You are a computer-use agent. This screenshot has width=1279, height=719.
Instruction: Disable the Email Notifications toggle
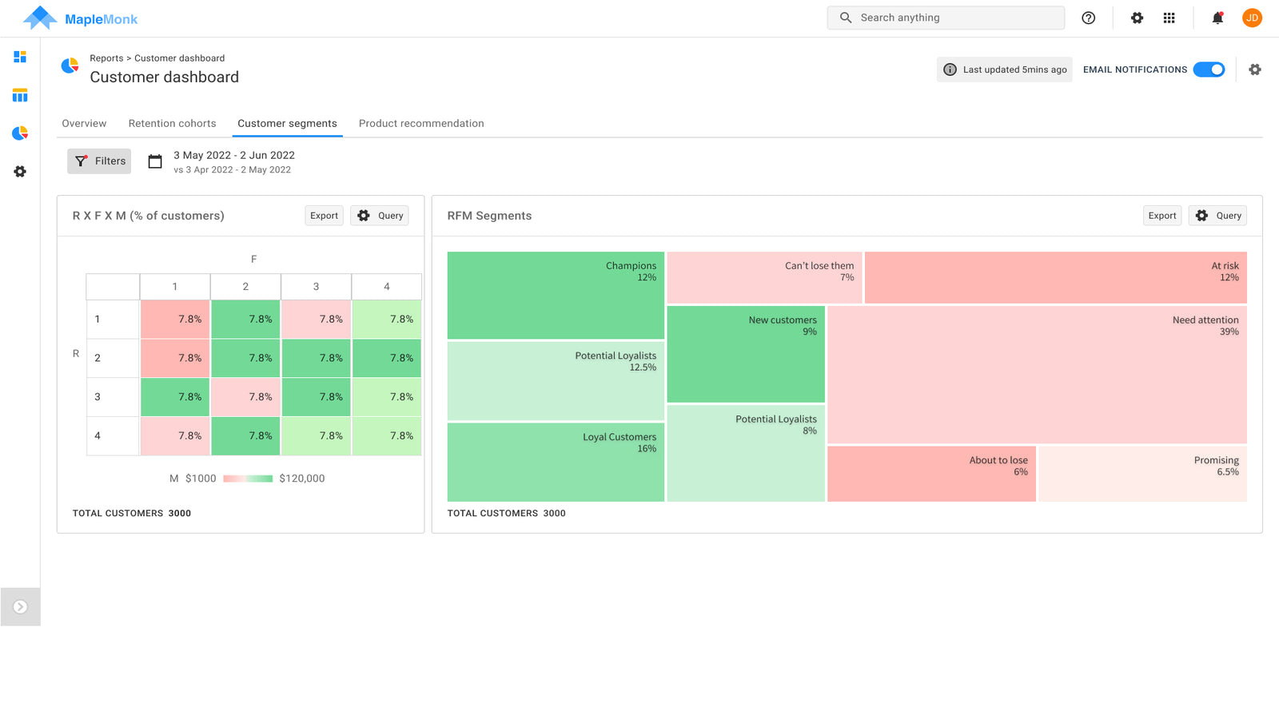1209,70
